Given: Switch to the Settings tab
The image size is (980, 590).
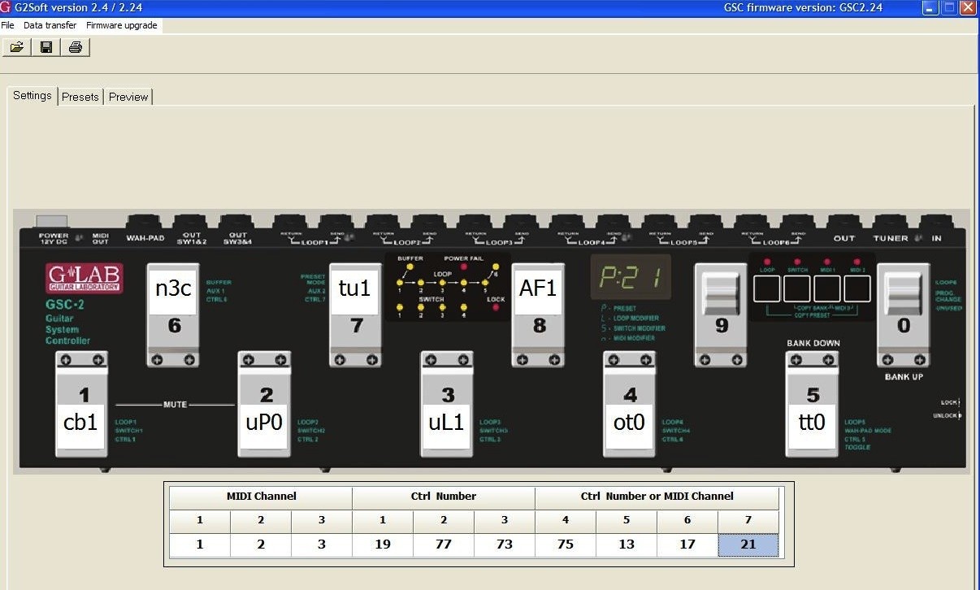Looking at the screenshot, I should [33, 95].
